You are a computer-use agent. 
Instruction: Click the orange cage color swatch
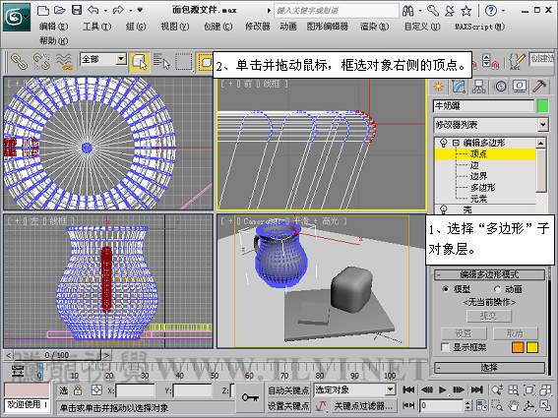coord(518,347)
